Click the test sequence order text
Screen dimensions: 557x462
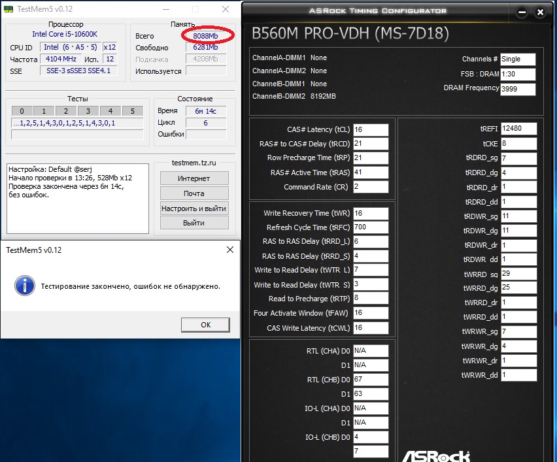point(77,124)
